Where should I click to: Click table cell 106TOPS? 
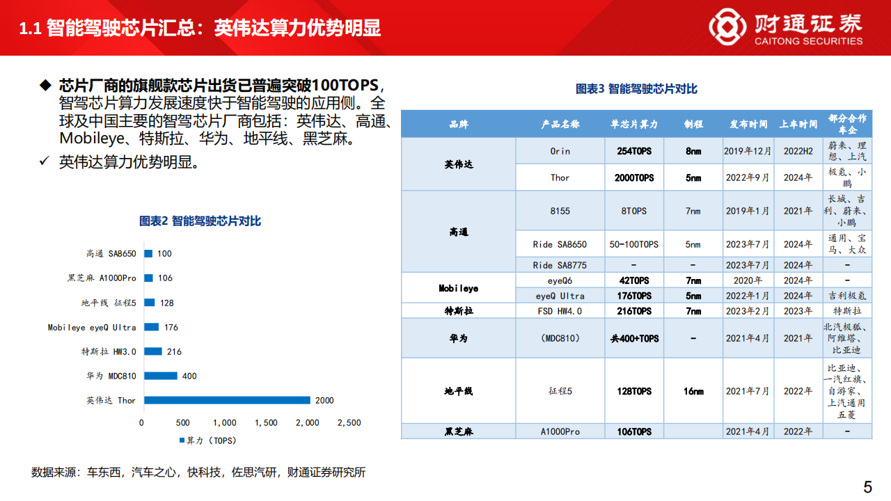coord(634,431)
